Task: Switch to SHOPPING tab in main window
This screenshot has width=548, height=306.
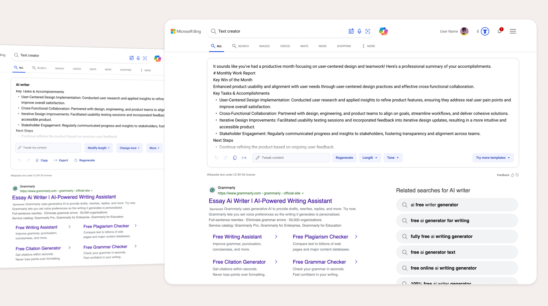Action: pyautogui.click(x=344, y=46)
